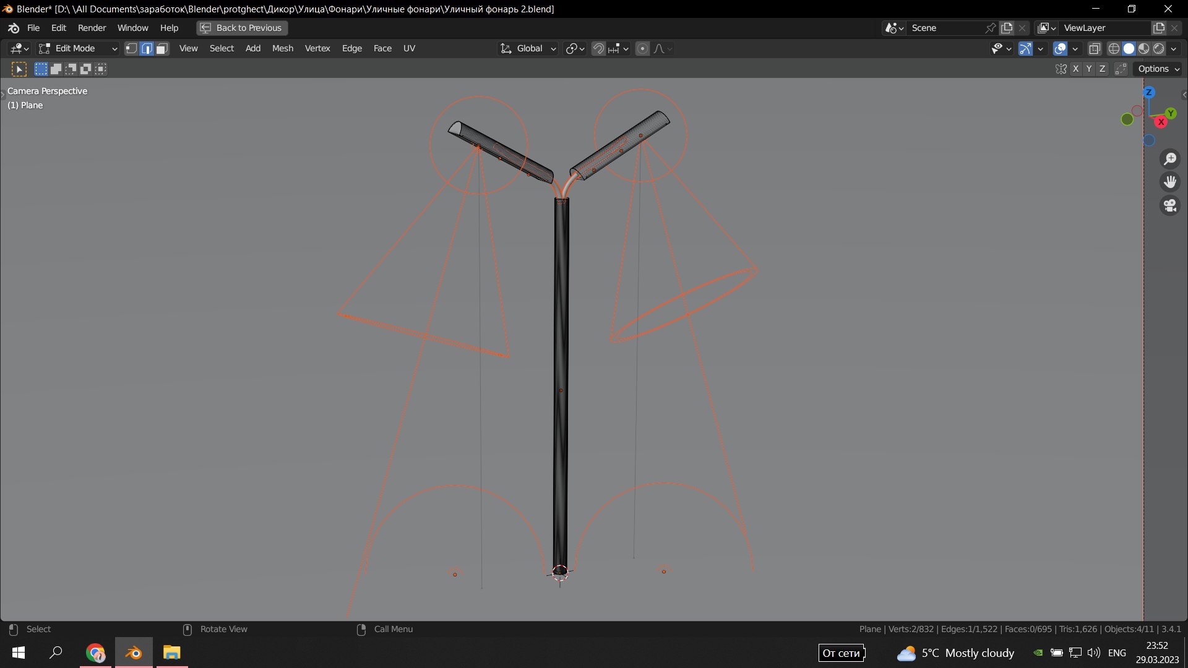This screenshot has height=668, width=1188.
Task: Set selection mode to intersect
Action: [100, 69]
